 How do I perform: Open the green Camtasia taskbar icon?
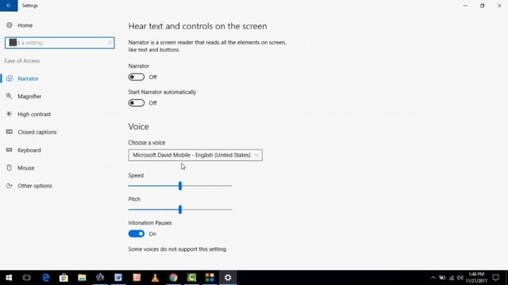191,278
